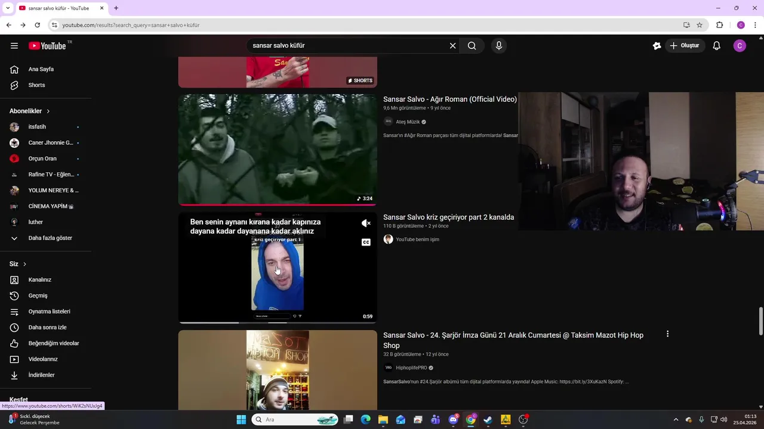Open the taskbar volume icon
The width and height of the screenshot is (764, 429).
coord(723,419)
